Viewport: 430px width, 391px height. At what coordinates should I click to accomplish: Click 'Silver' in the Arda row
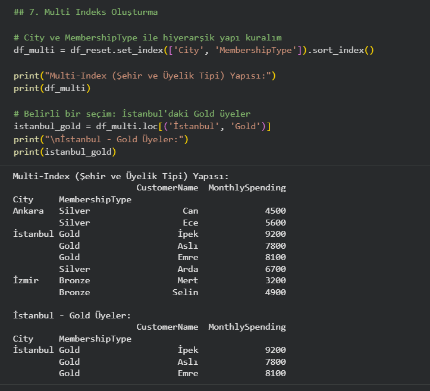[x=74, y=269]
